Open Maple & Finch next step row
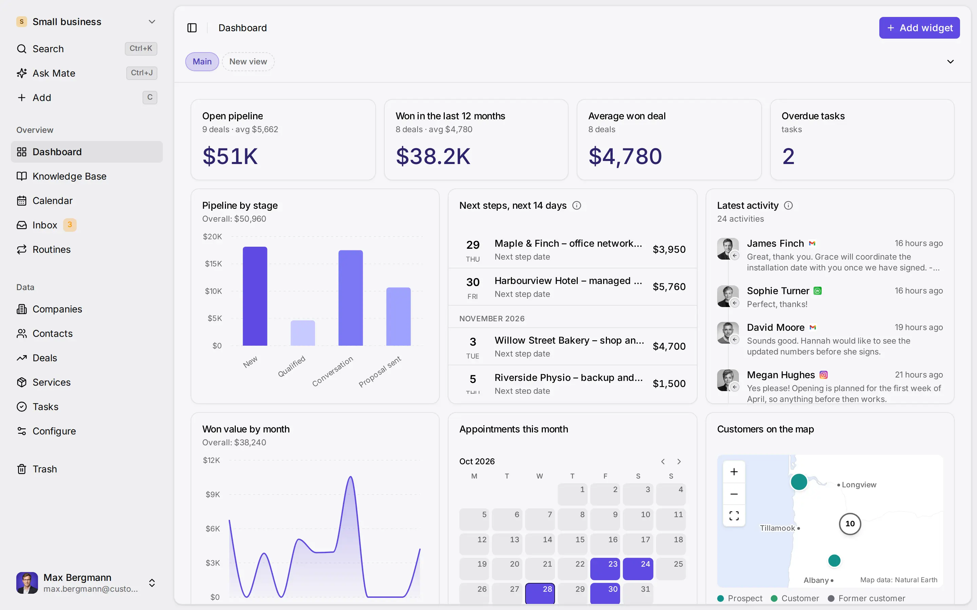The width and height of the screenshot is (977, 610). click(572, 250)
